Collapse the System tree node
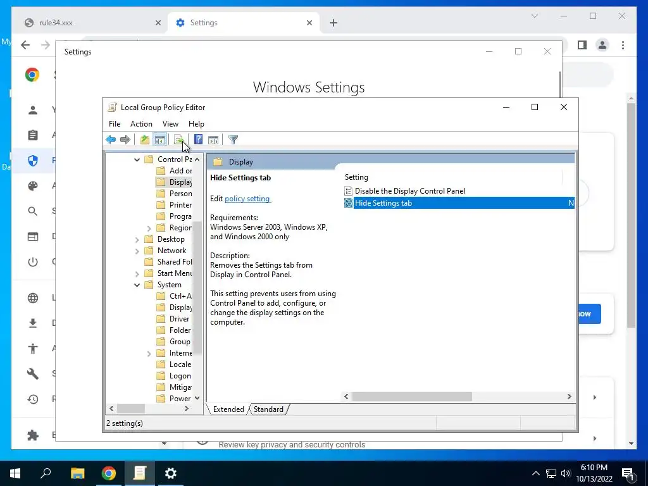 [x=137, y=285]
